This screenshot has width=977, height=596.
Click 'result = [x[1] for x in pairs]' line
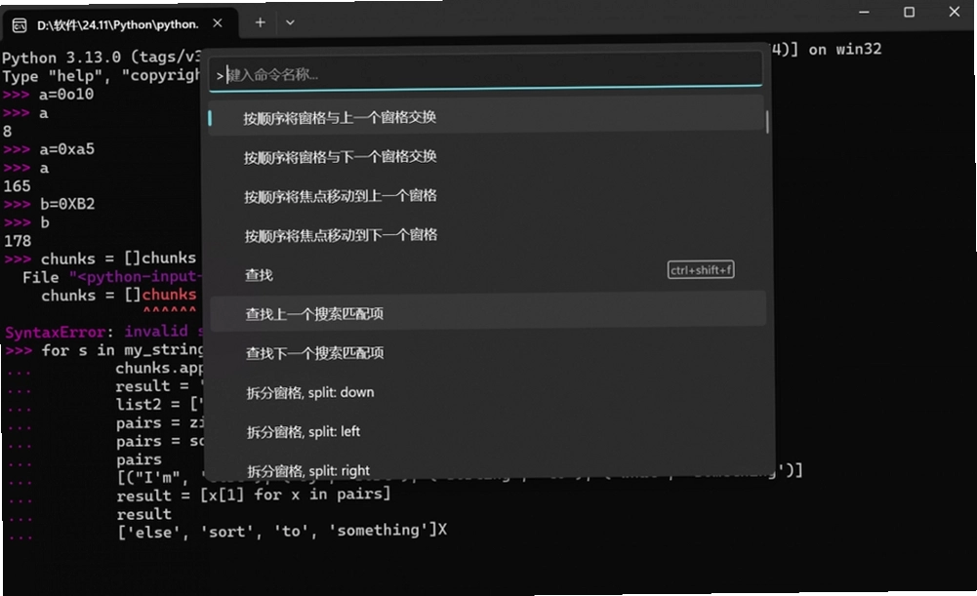point(254,495)
